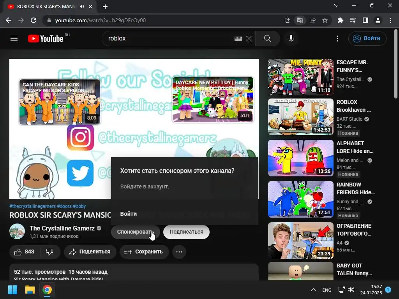Open the Chrome profile avatar icon
This screenshot has width=399, height=299.
pos(378,20)
